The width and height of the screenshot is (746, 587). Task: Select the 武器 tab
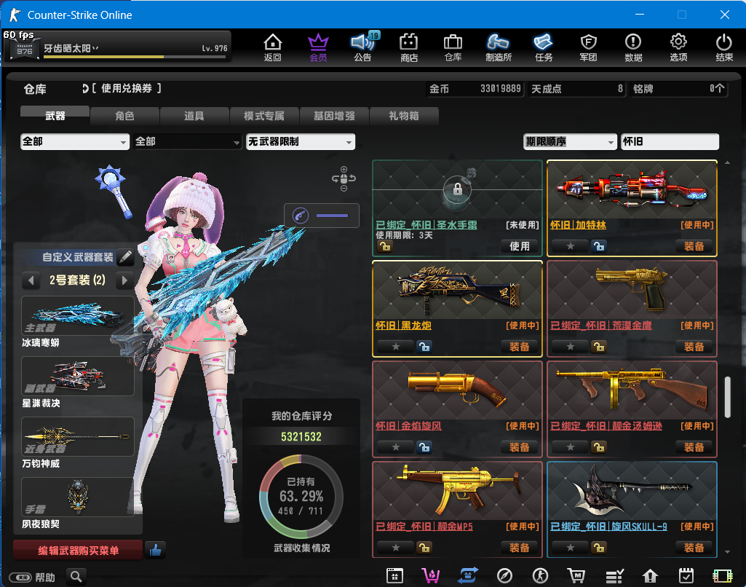tap(55, 116)
